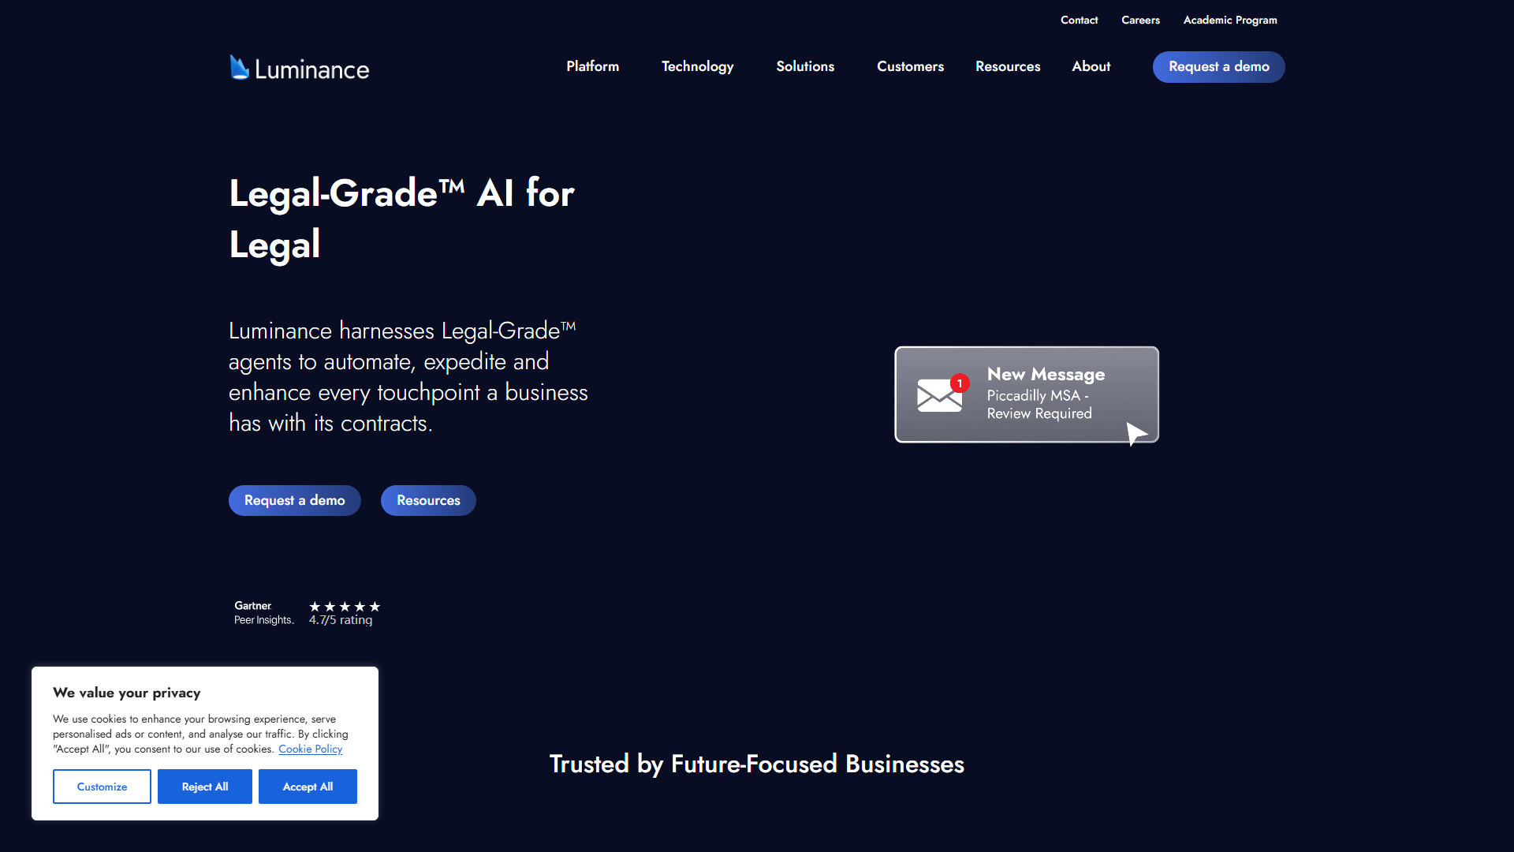Open the Platform menu

click(x=593, y=67)
